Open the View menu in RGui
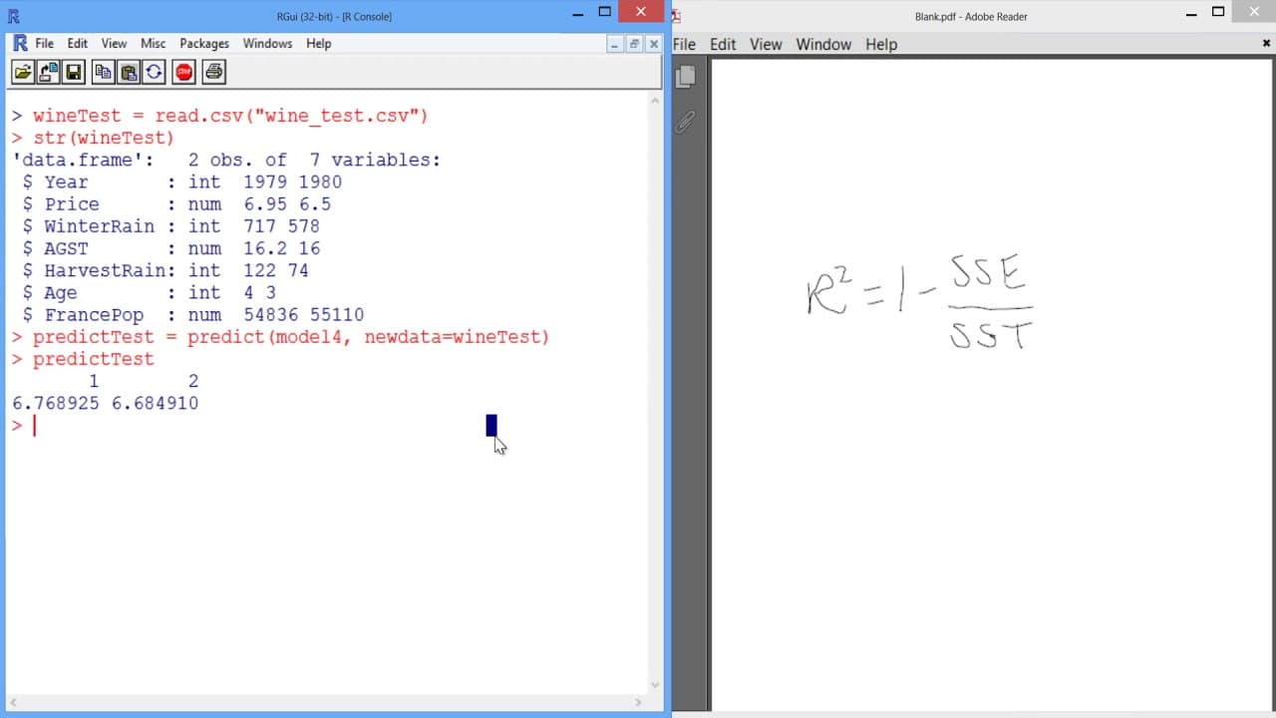This screenshot has width=1276, height=718. point(114,44)
